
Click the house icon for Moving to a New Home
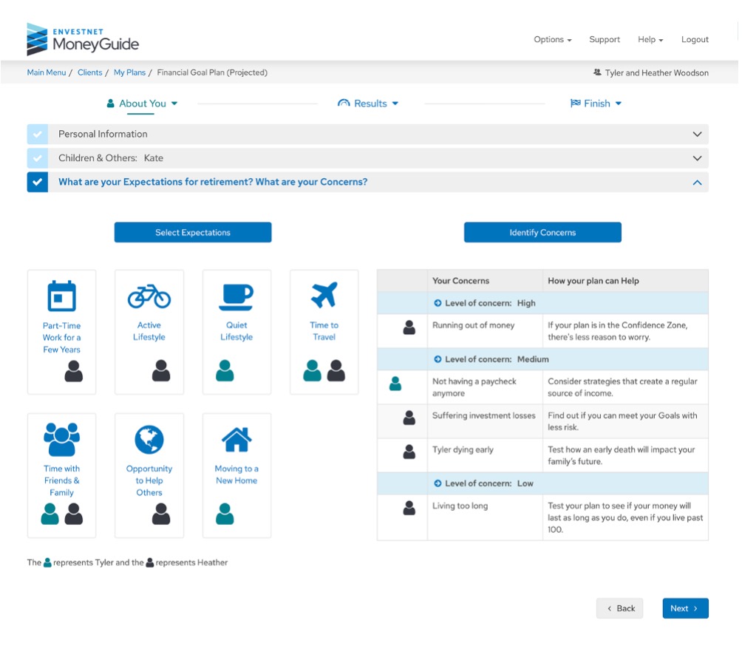pos(236,439)
